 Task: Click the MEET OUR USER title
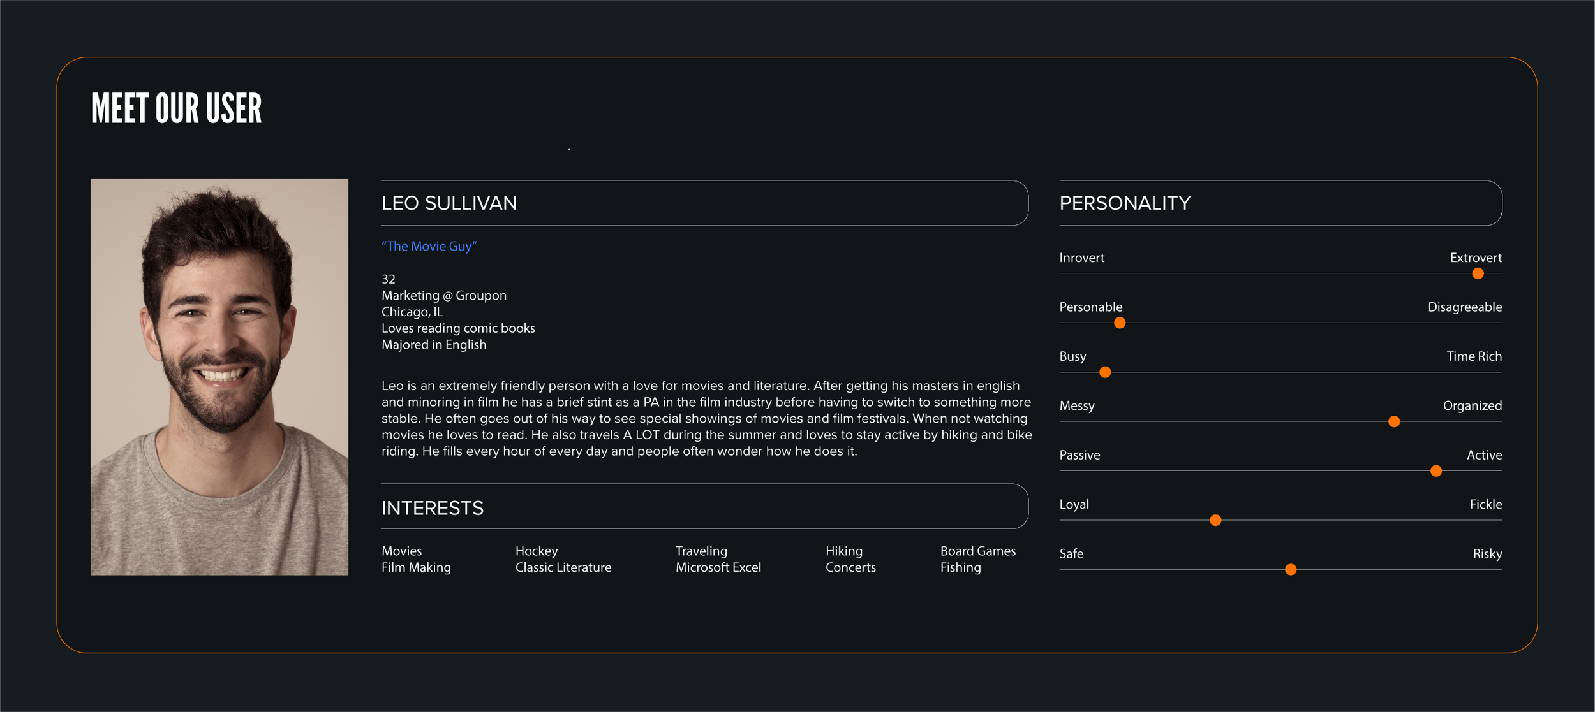[176, 108]
